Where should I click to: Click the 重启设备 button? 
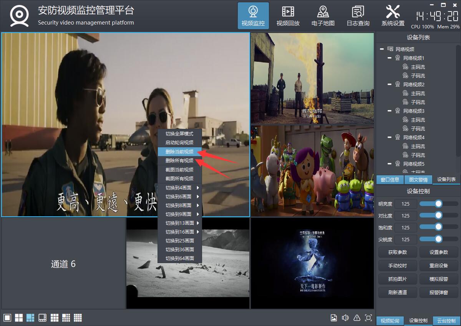pyautogui.click(x=439, y=265)
